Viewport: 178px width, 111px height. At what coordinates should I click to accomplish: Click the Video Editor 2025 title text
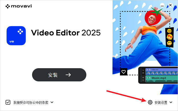click(x=66, y=33)
